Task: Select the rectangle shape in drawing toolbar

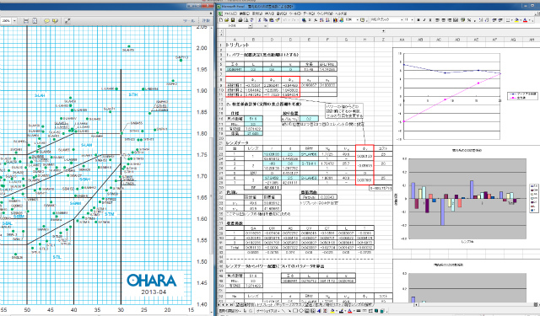Action: coord(295,311)
